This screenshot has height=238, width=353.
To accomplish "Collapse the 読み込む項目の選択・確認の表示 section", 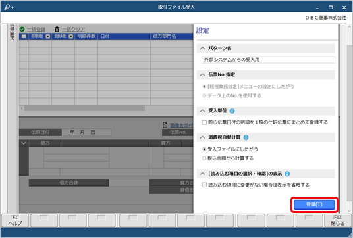I will click(202, 174).
